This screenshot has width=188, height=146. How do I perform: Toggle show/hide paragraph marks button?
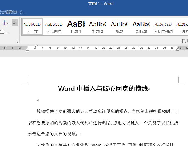tap(15, 22)
